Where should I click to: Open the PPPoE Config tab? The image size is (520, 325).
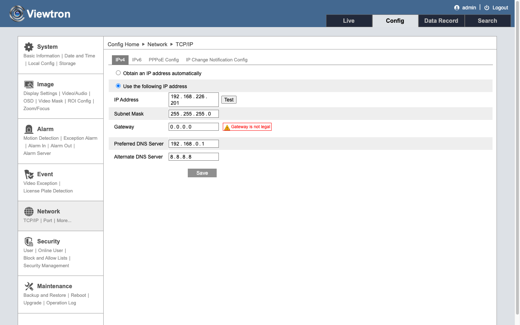click(164, 60)
